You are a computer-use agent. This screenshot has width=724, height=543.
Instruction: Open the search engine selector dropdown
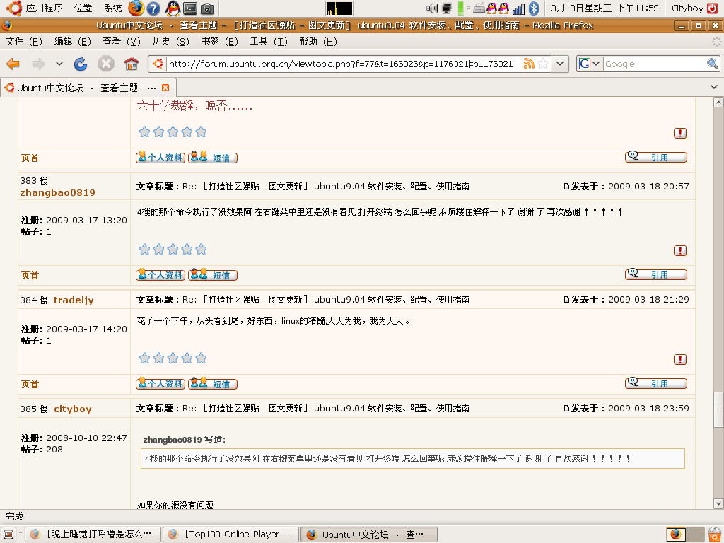click(590, 64)
